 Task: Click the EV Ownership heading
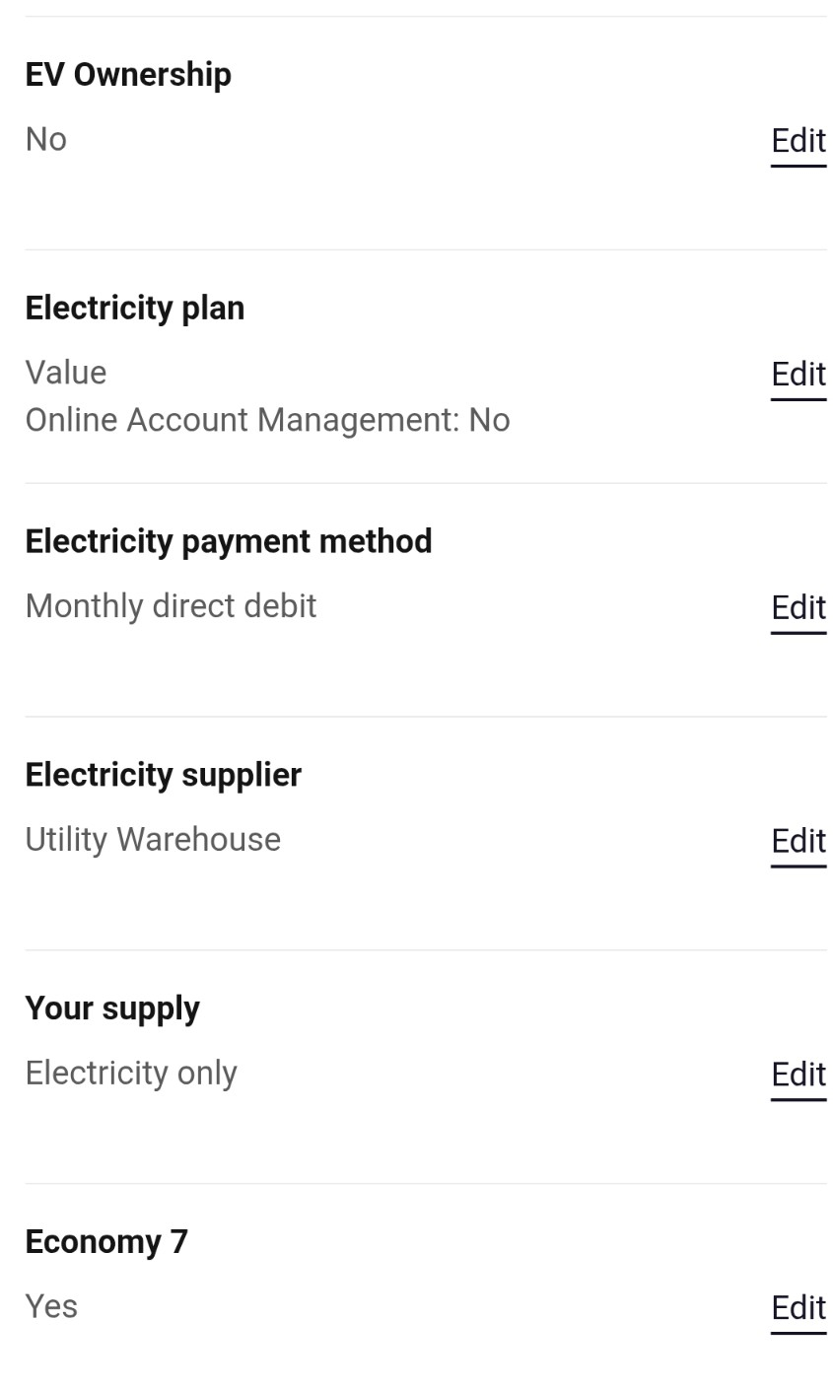pos(128,75)
